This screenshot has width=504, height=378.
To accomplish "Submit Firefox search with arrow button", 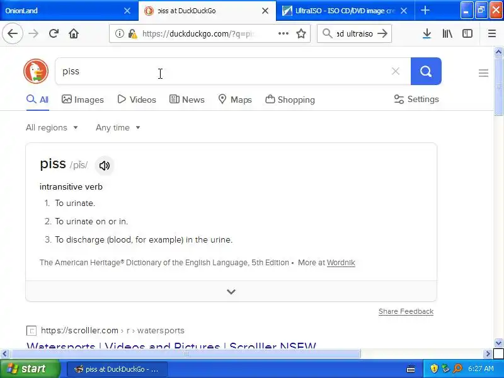I will (382, 33).
